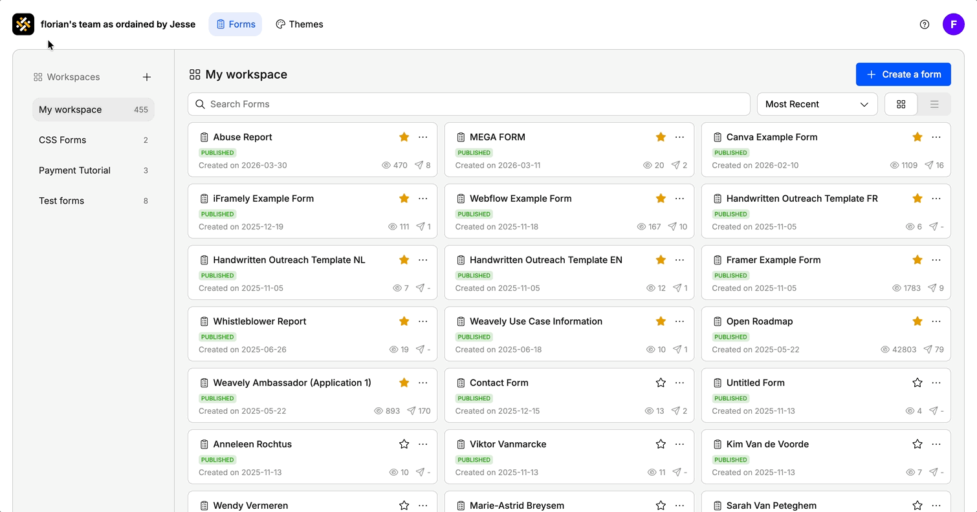Open more options for Viktor Vanmarcke
The image size is (977, 512).
(x=679, y=444)
